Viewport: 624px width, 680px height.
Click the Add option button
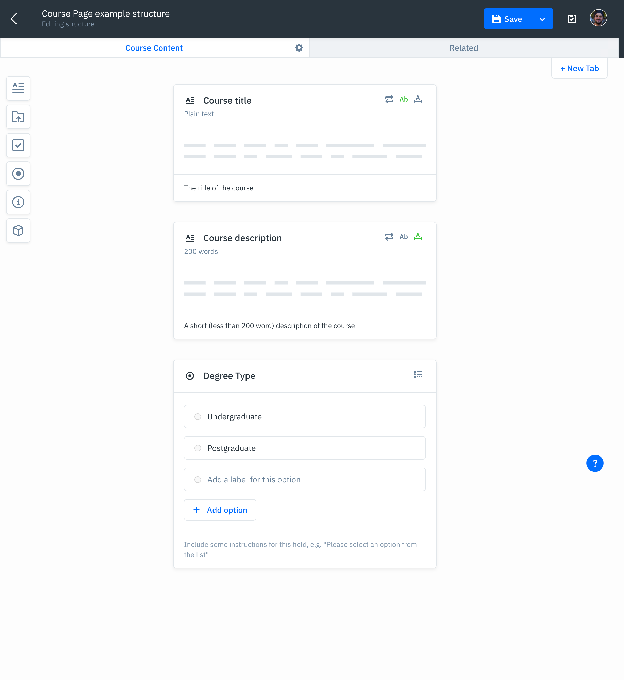[x=220, y=510]
